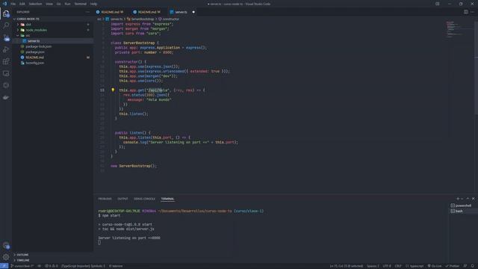Maximize the terminal panel with the caret icon
478x269 pixels.
(x=468, y=199)
